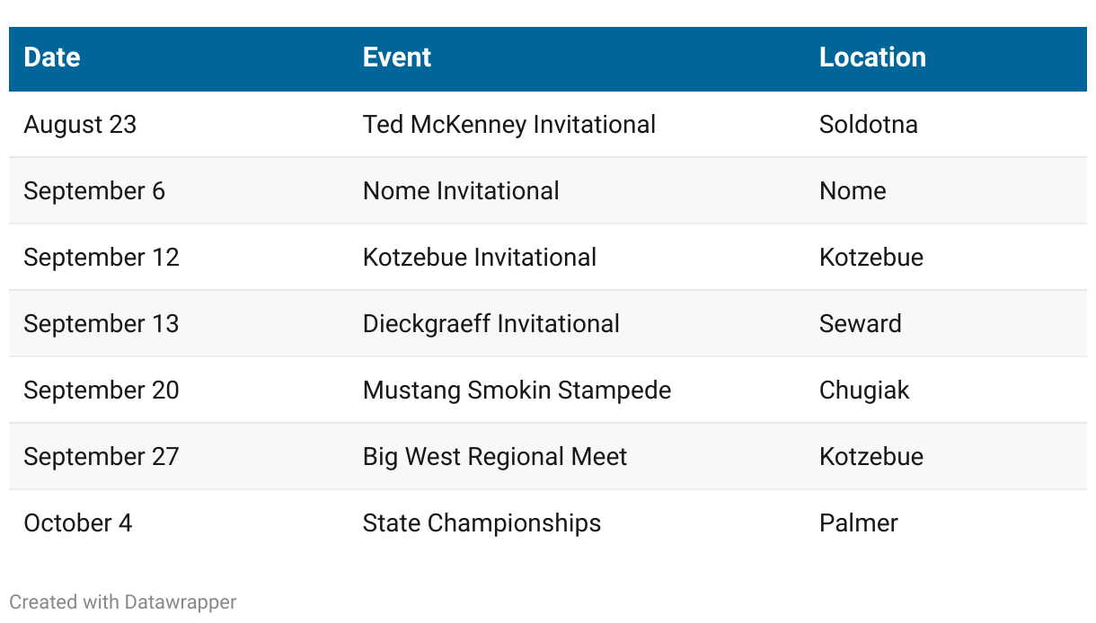Click the Event column header
The width and height of the screenshot is (1096, 623).
pyautogui.click(x=396, y=57)
